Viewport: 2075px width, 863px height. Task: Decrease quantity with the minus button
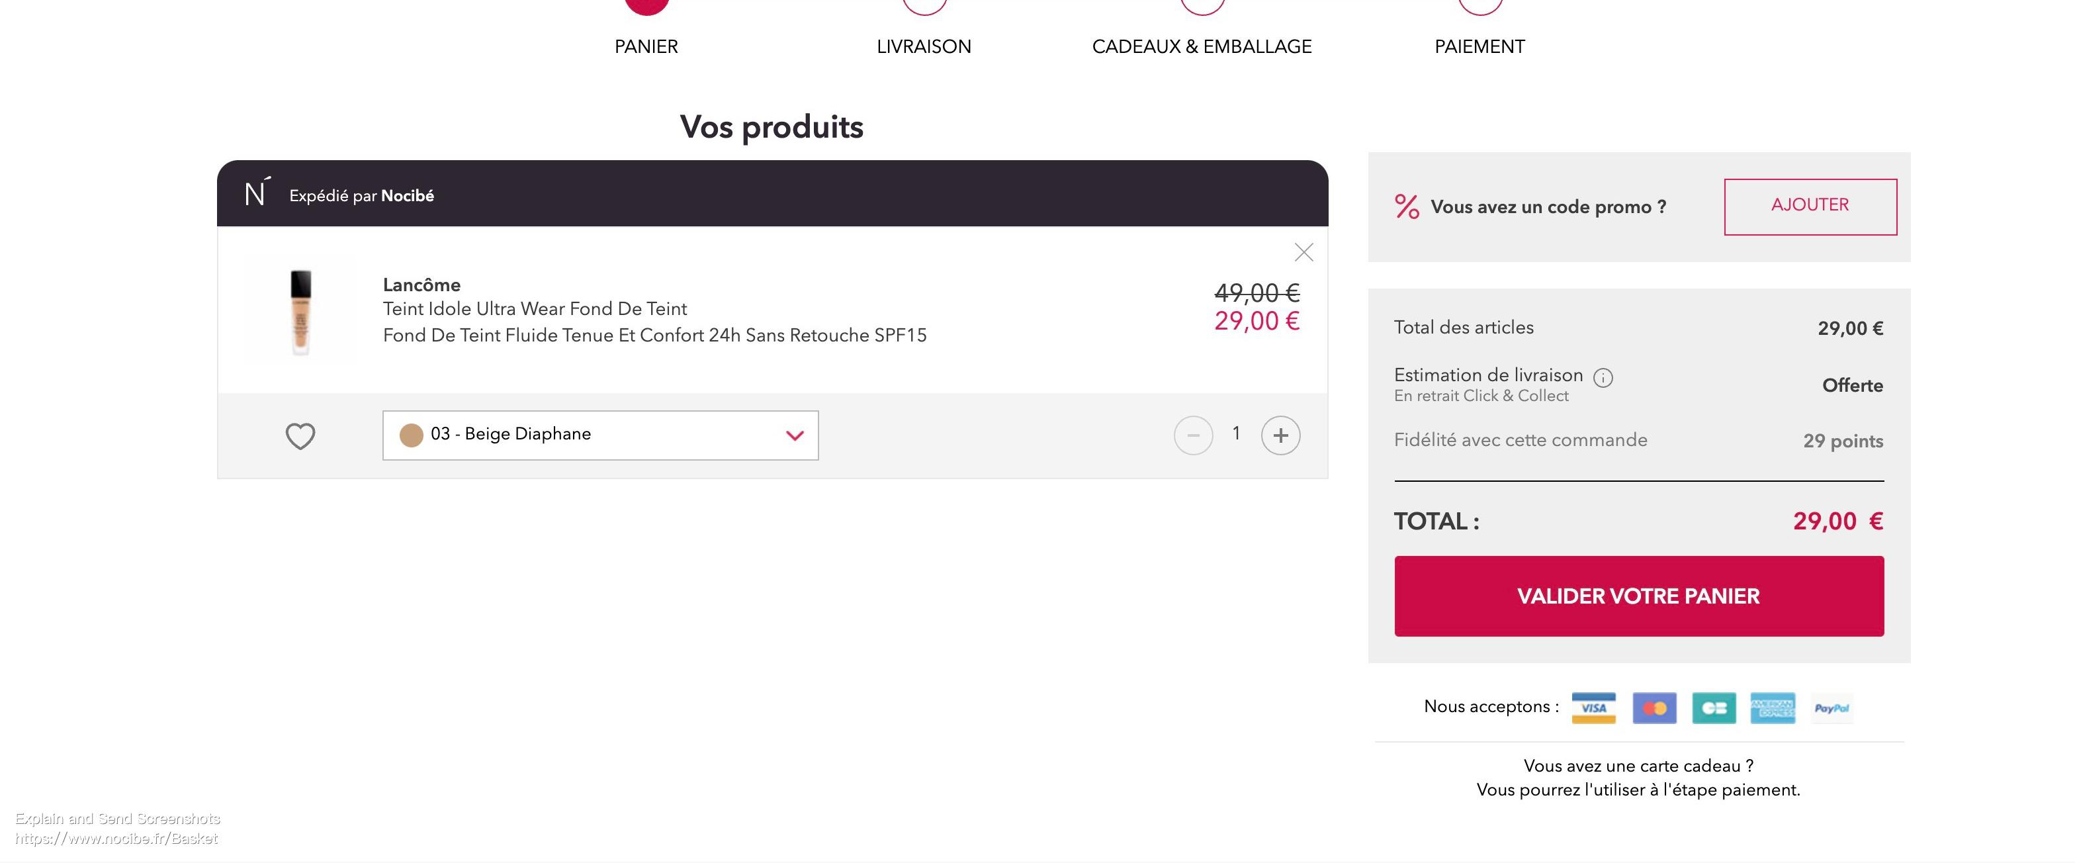click(x=1193, y=435)
